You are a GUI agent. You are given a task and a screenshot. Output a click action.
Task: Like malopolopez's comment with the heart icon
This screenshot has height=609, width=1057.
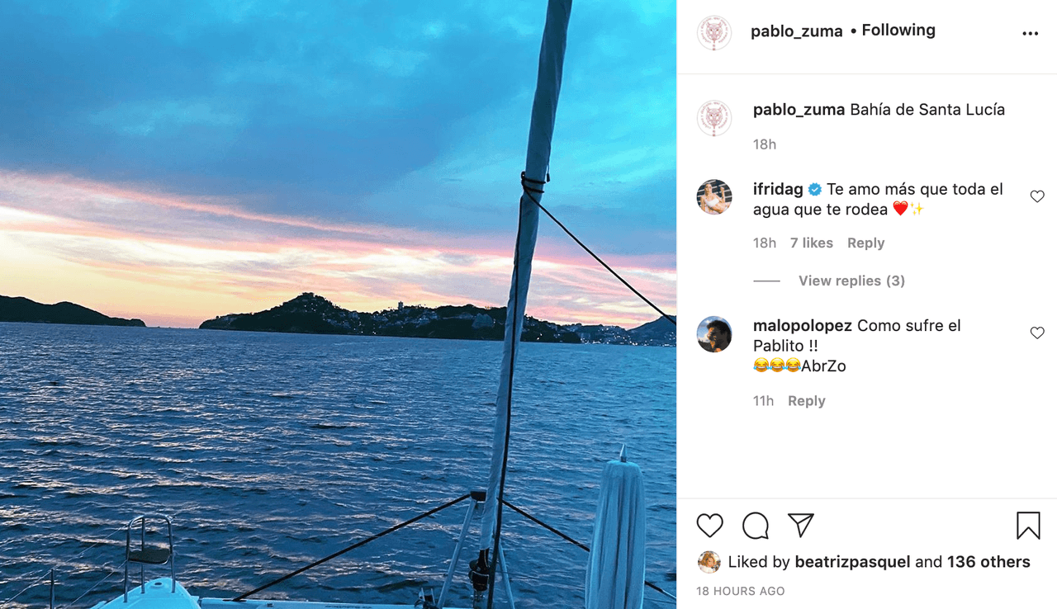pyautogui.click(x=1037, y=333)
